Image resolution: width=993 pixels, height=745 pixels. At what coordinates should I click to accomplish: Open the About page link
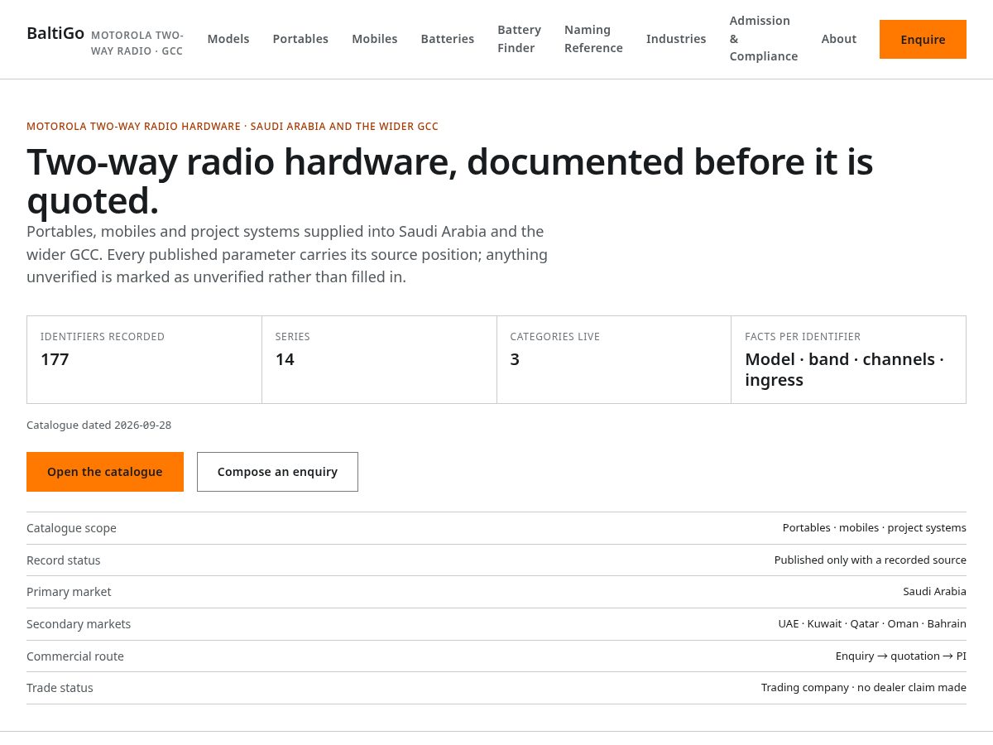(x=839, y=39)
